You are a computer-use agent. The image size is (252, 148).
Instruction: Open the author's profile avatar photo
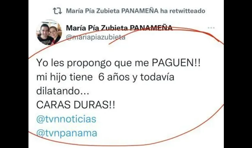(49, 33)
